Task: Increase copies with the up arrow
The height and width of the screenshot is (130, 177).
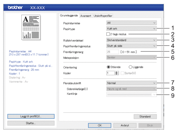Action: pos(117,72)
